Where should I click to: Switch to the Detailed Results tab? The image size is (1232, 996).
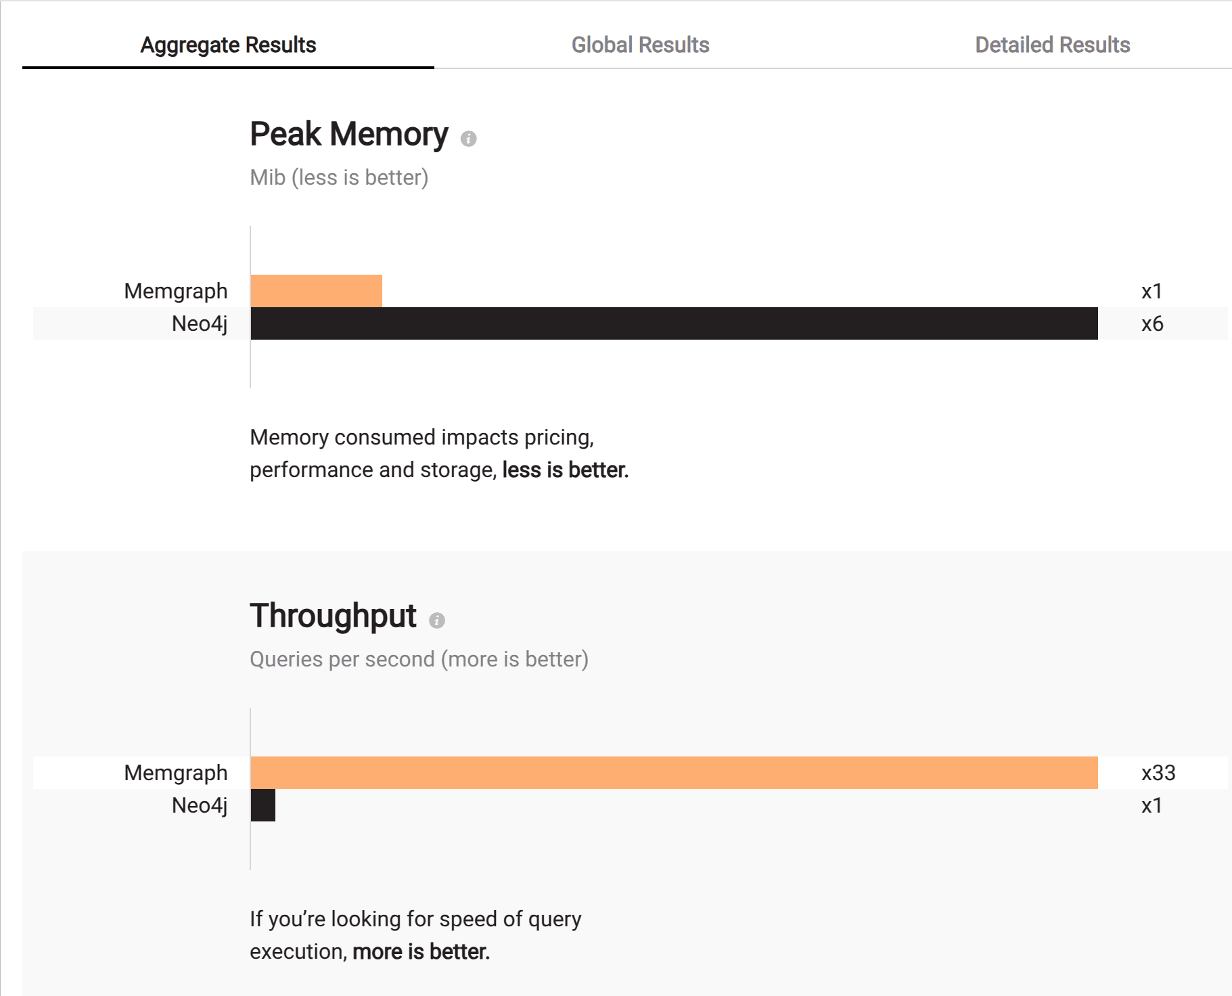1052,45
